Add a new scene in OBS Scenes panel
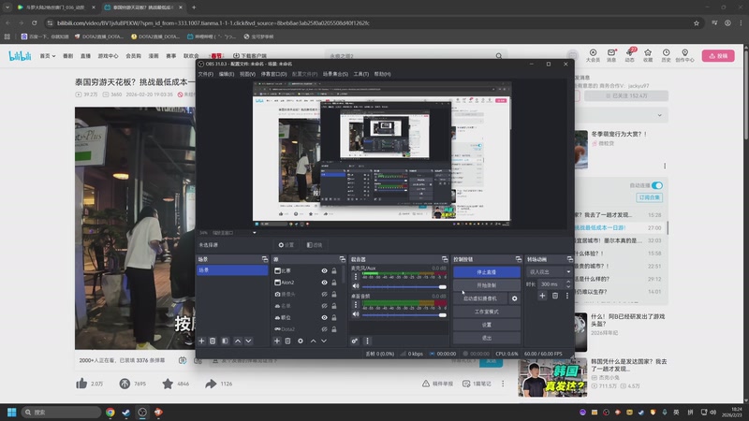The width and height of the screenshot is (749, 421). click(x=201, y=341)
